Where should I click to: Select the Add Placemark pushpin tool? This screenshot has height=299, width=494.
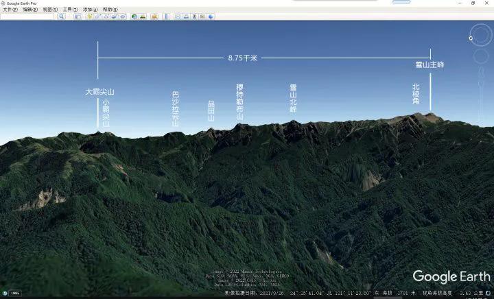(x=90, y=16)
